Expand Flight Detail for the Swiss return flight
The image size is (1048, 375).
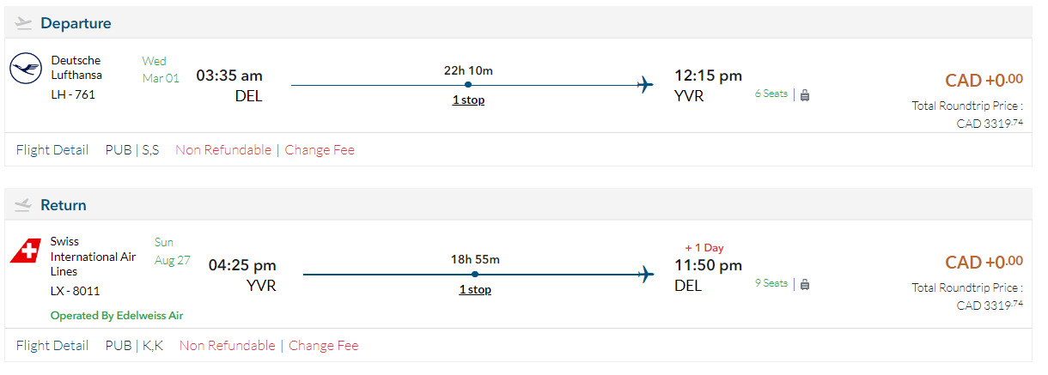[52, 346]
